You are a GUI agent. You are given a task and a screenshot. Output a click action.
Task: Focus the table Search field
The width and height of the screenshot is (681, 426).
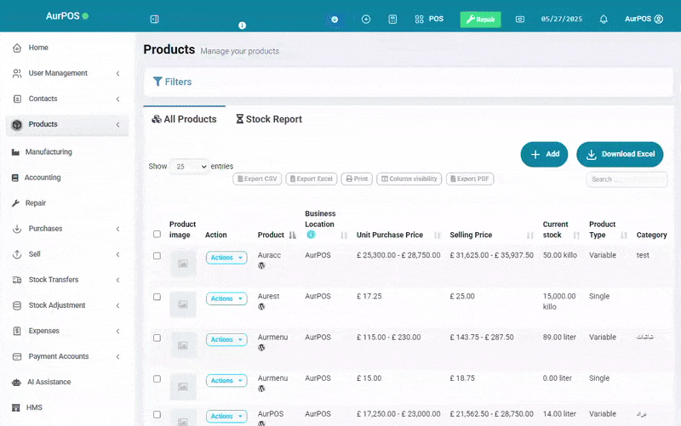coord(627,179)
